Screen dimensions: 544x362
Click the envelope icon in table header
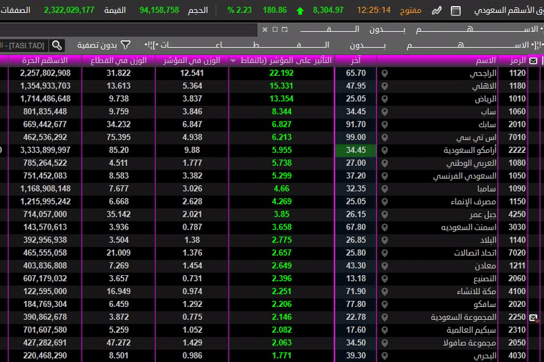533,61
